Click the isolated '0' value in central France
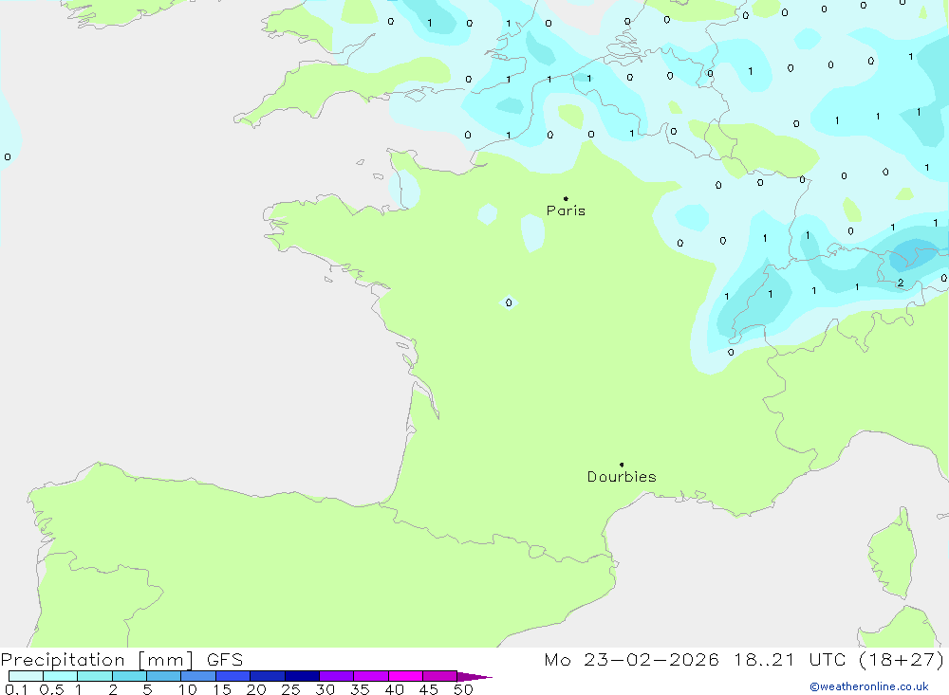The height and width of the screenshot is (695, 949). [x=509, y=302]
